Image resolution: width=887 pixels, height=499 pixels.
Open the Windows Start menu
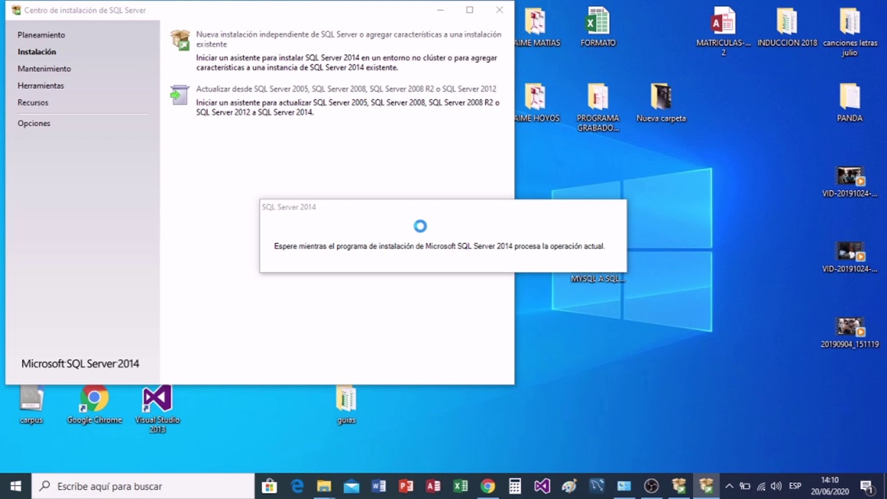point(15,486)
